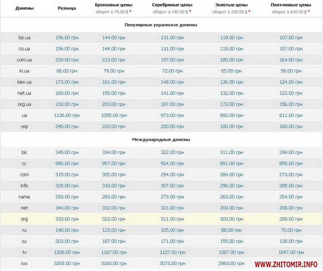Click the bronze price 957.00 грн for cc
This screenshot has height=271, width=323.
coord(114,163)
